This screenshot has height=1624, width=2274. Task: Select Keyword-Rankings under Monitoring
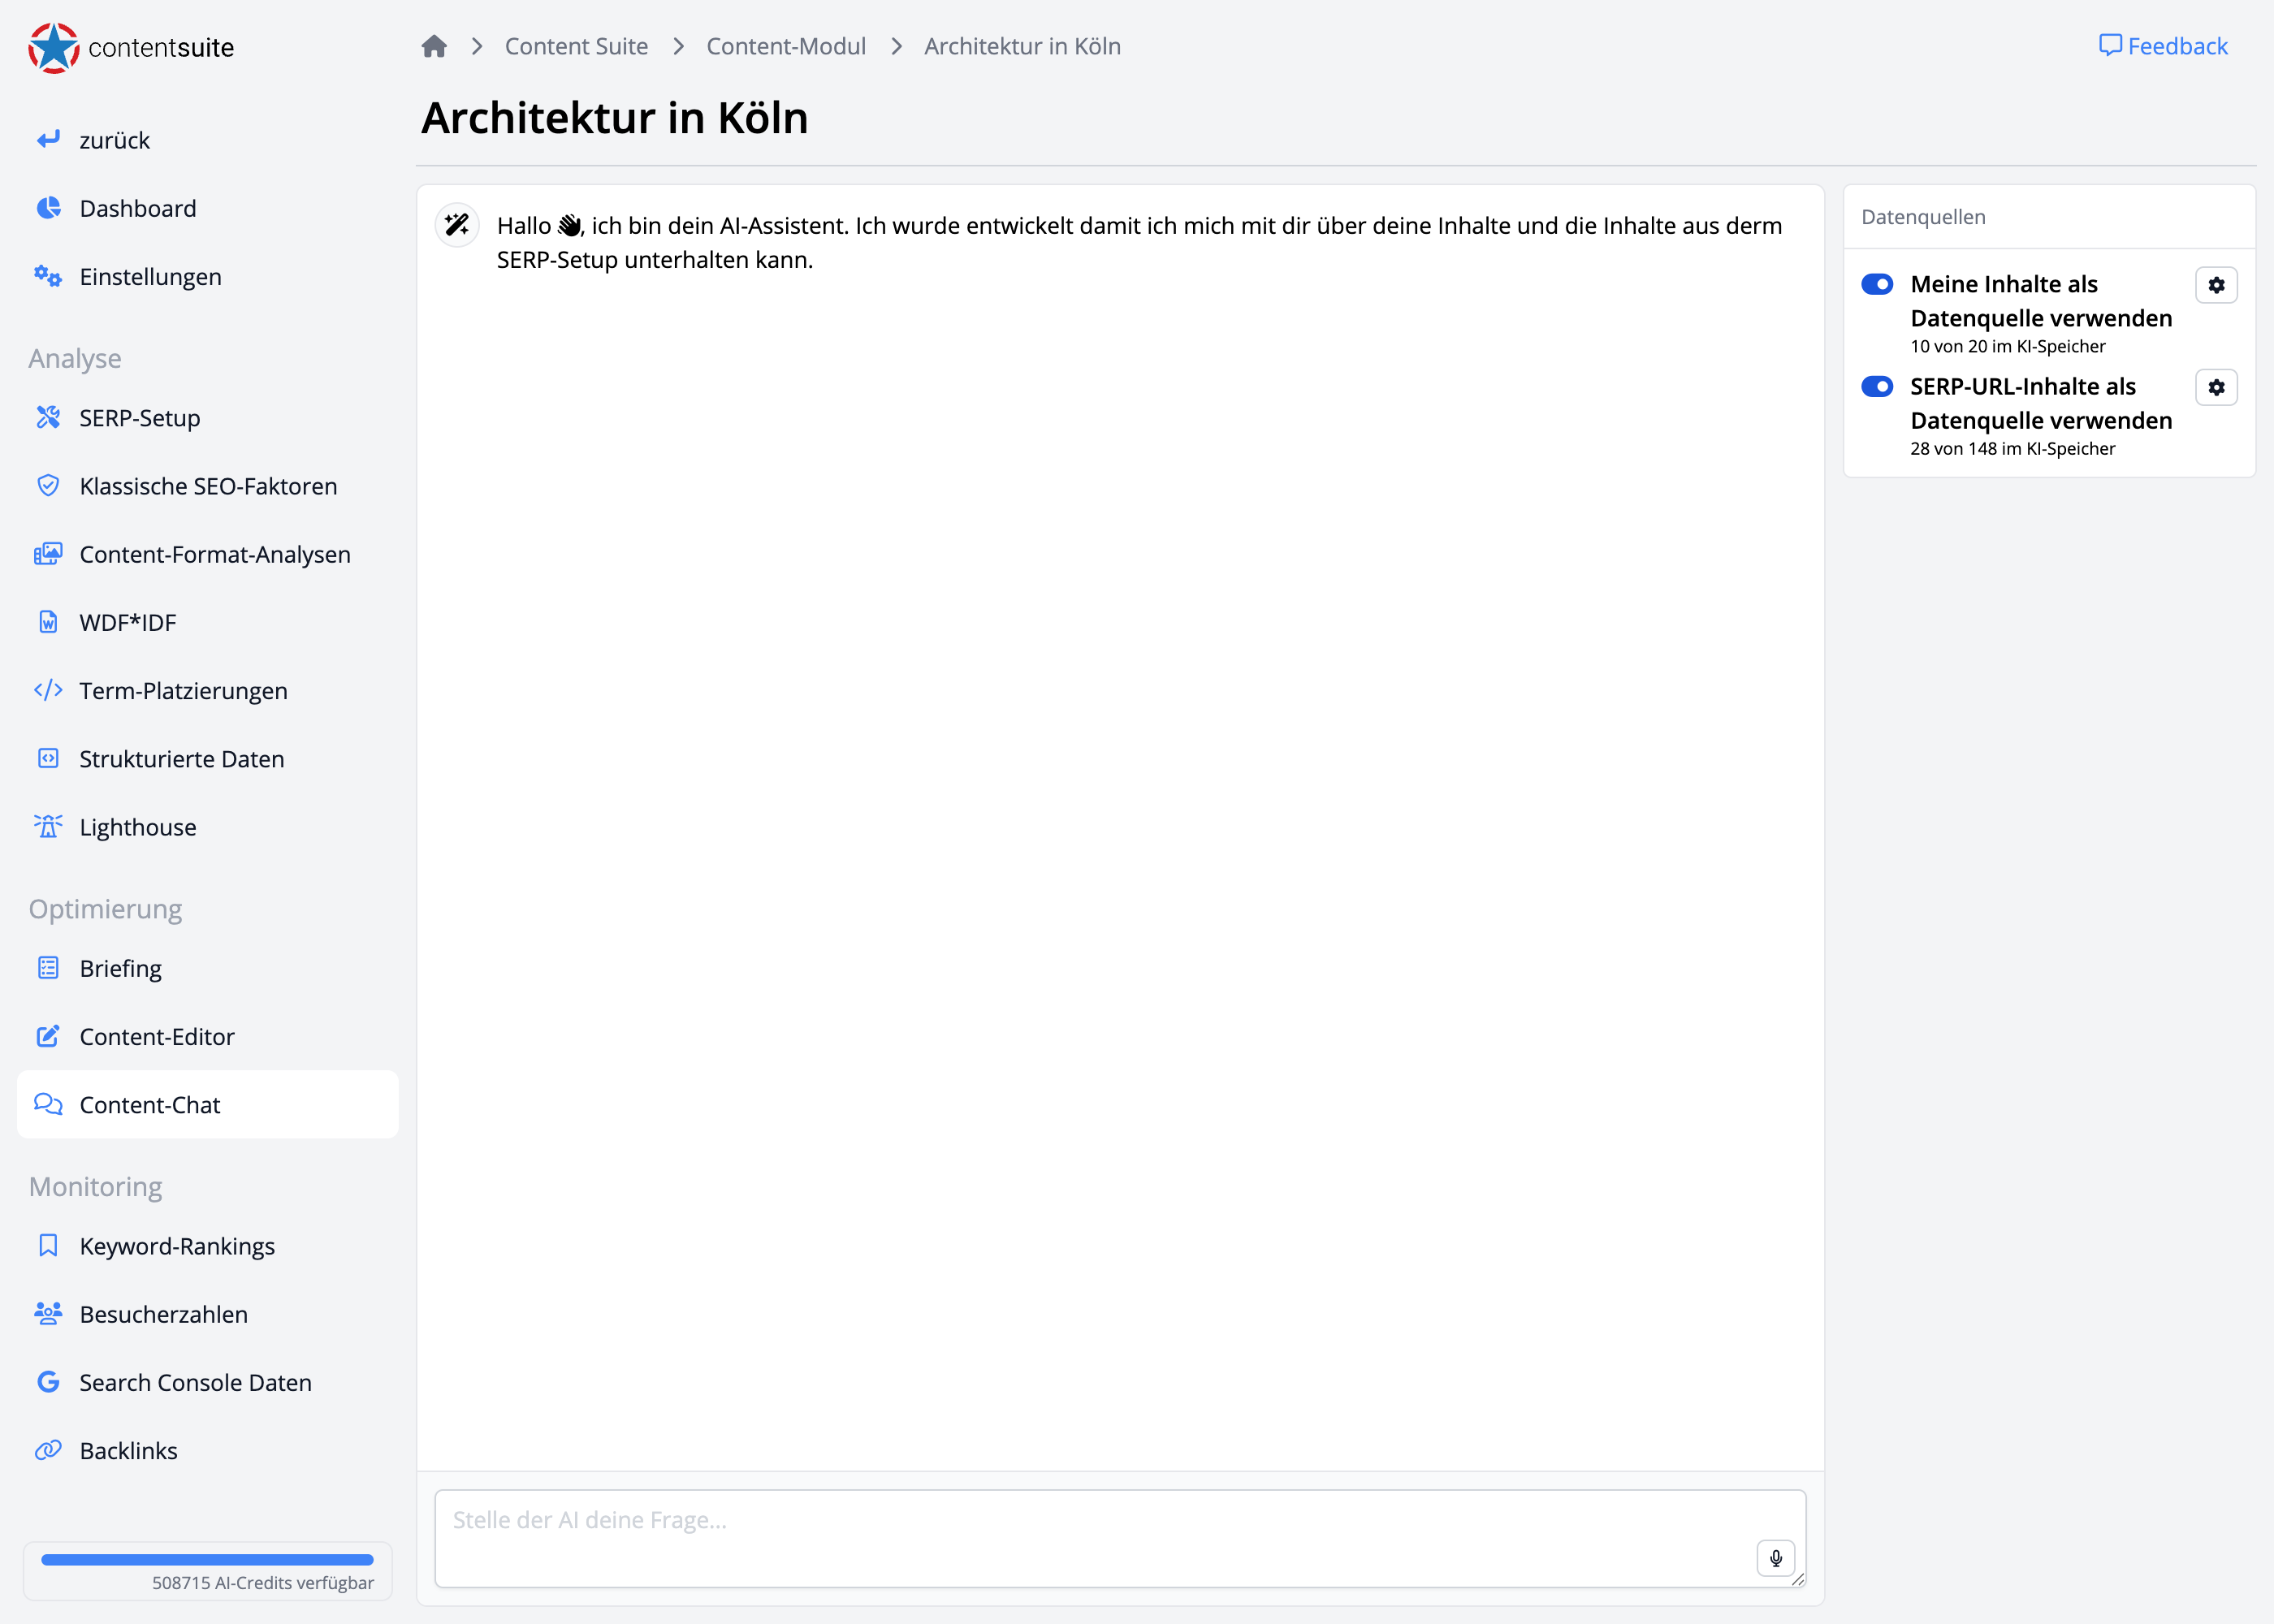coord(177,1246)
